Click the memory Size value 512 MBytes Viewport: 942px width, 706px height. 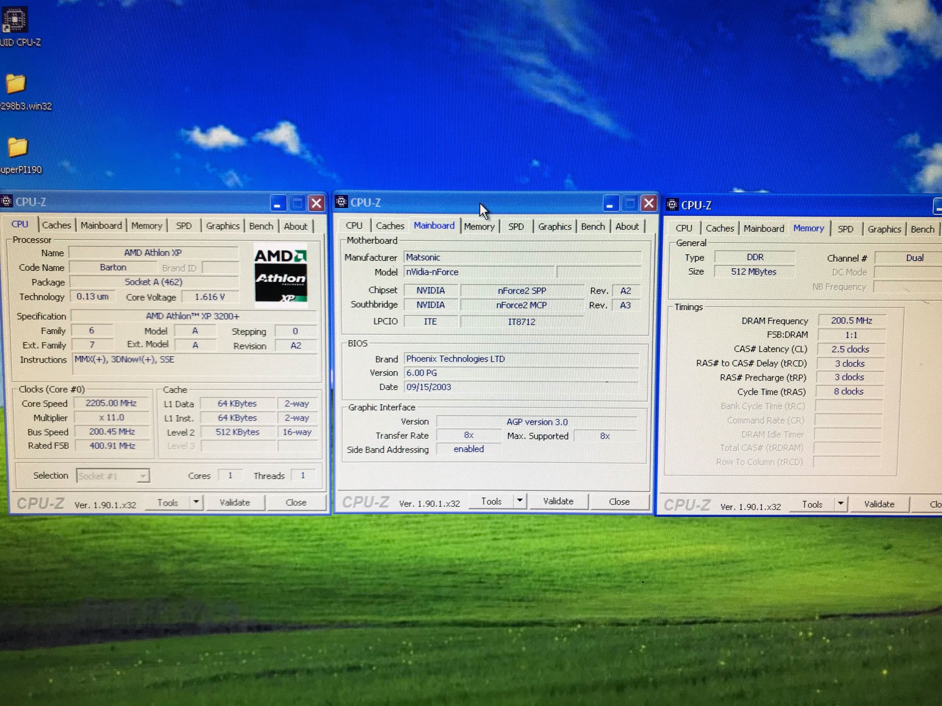[754, 271]
